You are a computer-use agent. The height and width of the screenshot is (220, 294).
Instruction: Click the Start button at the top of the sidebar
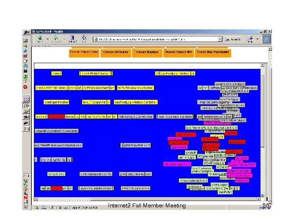pos(27,32)
